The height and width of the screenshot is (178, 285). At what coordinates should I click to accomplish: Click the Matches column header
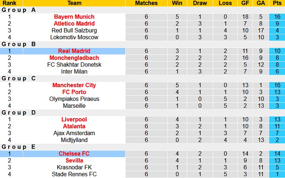[x=146, y=3]
